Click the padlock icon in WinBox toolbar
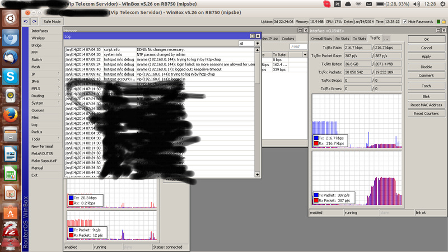The height and width of the screenshot is (252, 448). (444, 21)
